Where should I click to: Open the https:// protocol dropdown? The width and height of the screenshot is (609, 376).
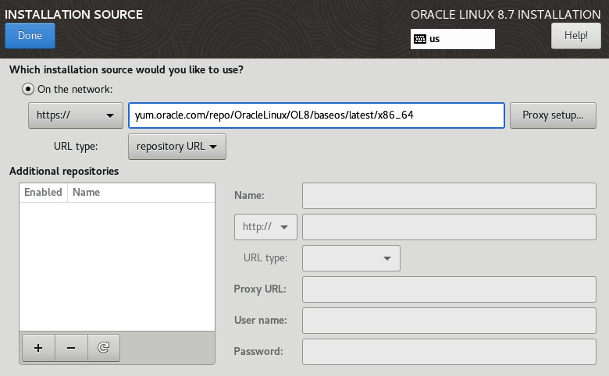[76, 115]
